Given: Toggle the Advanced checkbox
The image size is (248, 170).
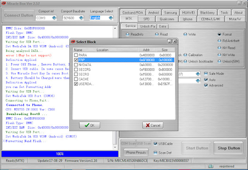Looking at the screenshot, I should click(x=206, y=85).
